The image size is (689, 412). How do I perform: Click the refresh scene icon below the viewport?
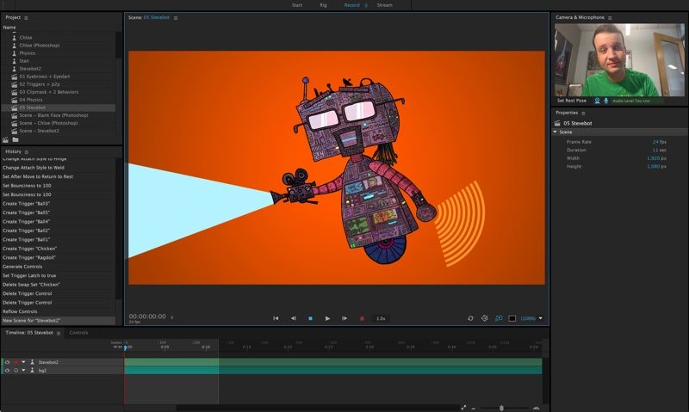(470, 318)
